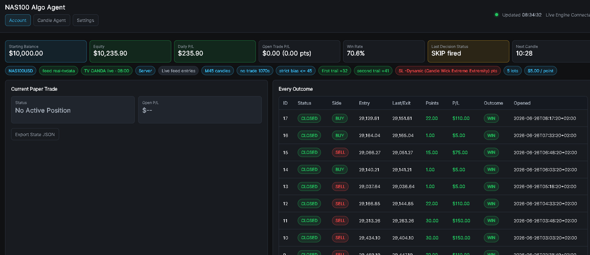Click the Status column header
Viewport: 590px width, 255px height.
(x=304, y=103)
